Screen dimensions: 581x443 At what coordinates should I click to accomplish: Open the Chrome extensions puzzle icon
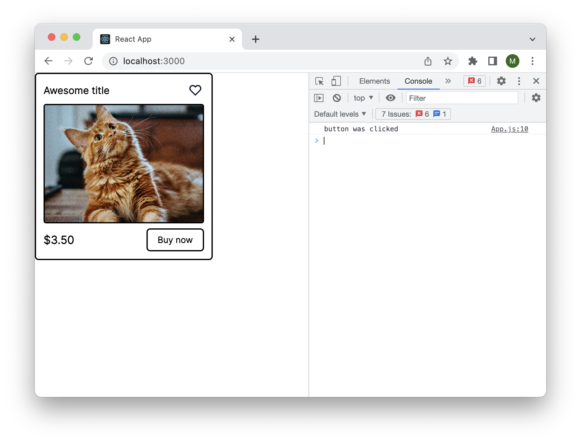click(x=473, y=61)
